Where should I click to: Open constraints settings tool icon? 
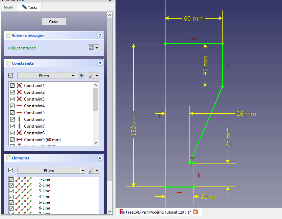click(91, 75)
